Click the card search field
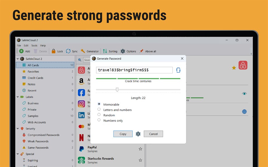The height and width of the screenshot is (167, 268). coord(87,60)
